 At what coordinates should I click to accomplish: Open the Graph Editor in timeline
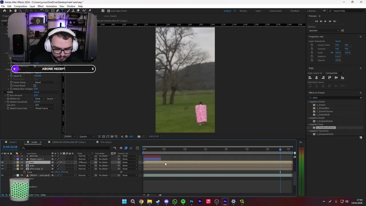138,148
